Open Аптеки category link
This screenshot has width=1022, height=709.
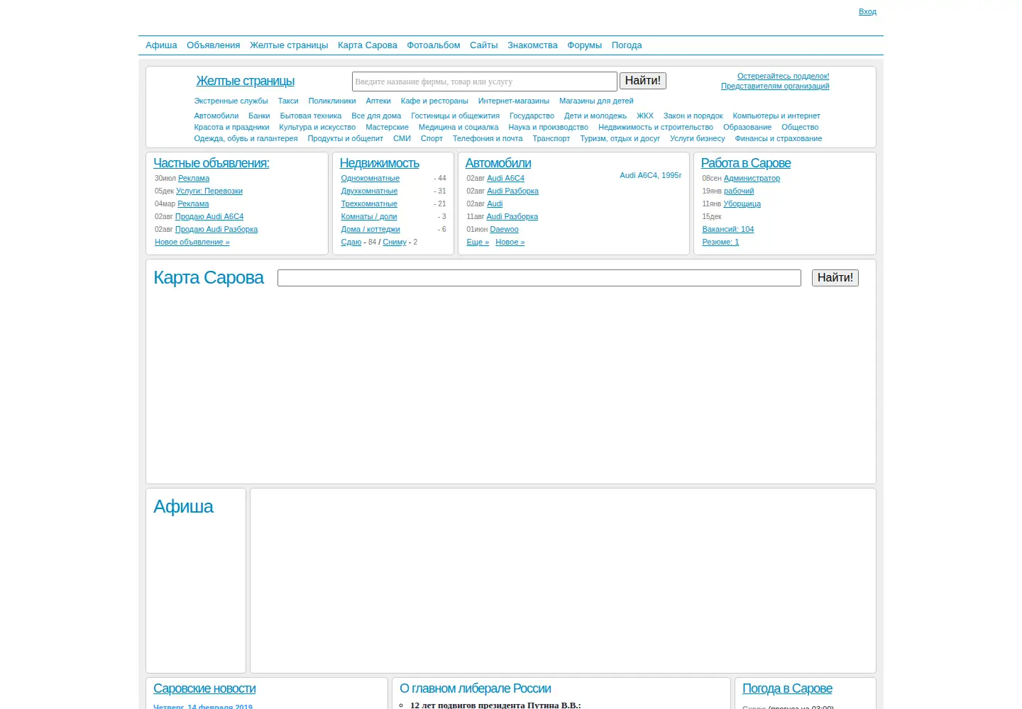378,101
